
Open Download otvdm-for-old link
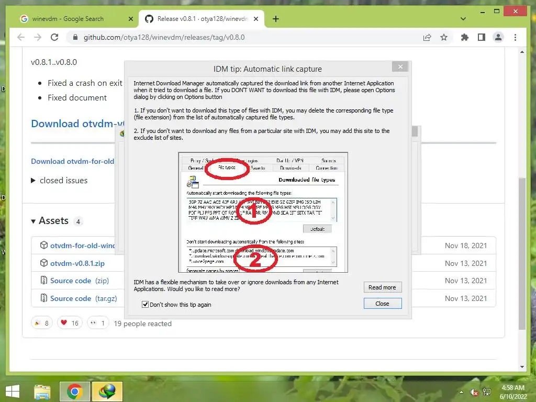[72, 161]
